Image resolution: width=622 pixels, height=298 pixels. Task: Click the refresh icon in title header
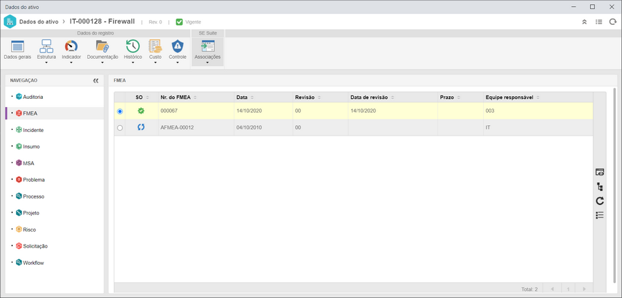pos(613,22)
